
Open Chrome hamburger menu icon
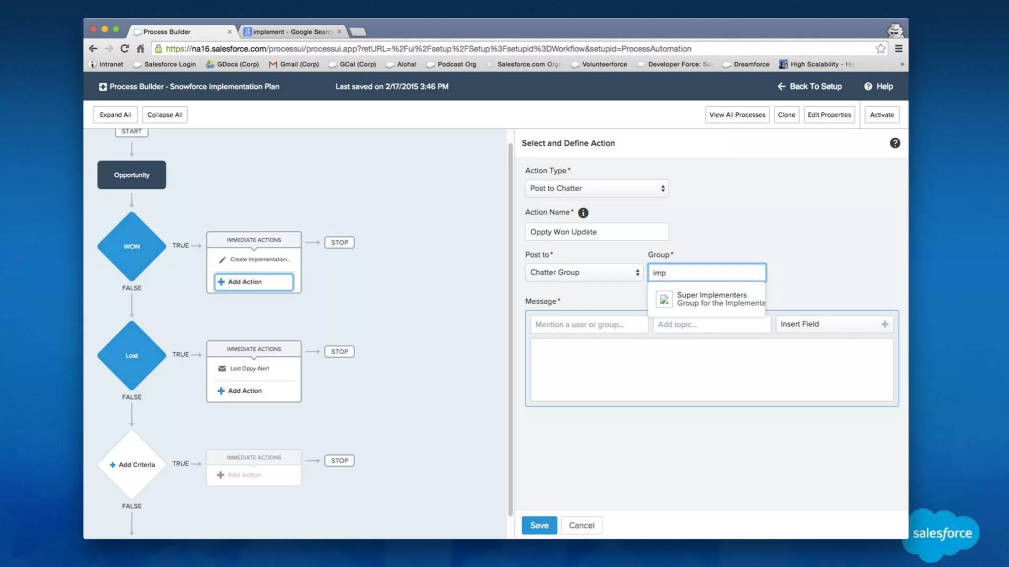coord(899,49)
